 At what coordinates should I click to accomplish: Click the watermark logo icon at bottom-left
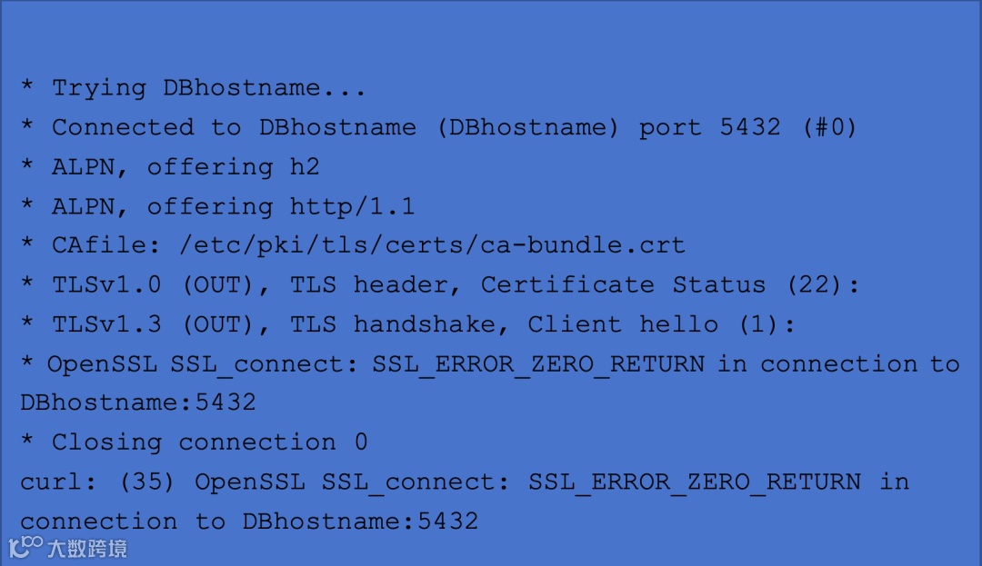pos(25,547)
